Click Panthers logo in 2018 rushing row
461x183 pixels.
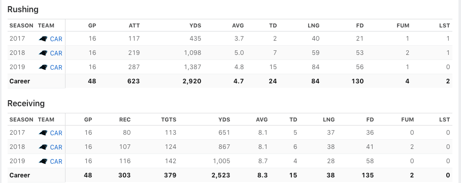(43, 53)
